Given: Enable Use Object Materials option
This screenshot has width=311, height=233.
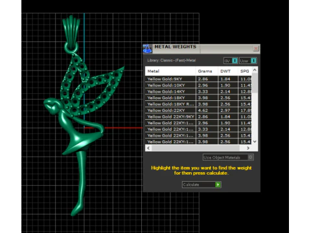Looking at the screenshot, I should point(228,157).
